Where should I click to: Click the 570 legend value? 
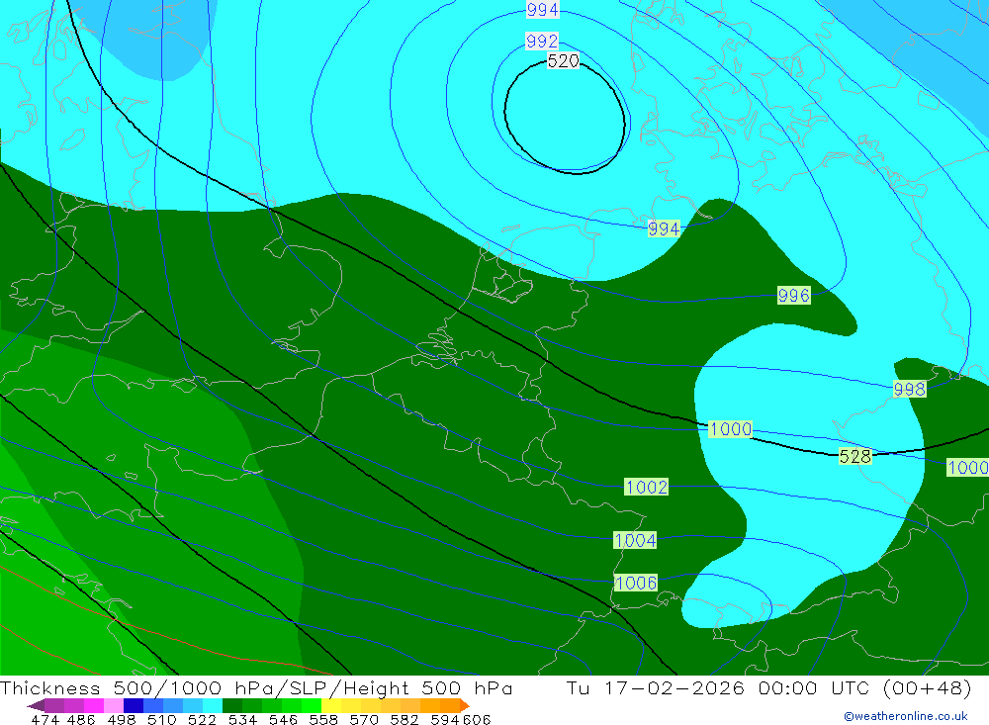tap(363, 719)
